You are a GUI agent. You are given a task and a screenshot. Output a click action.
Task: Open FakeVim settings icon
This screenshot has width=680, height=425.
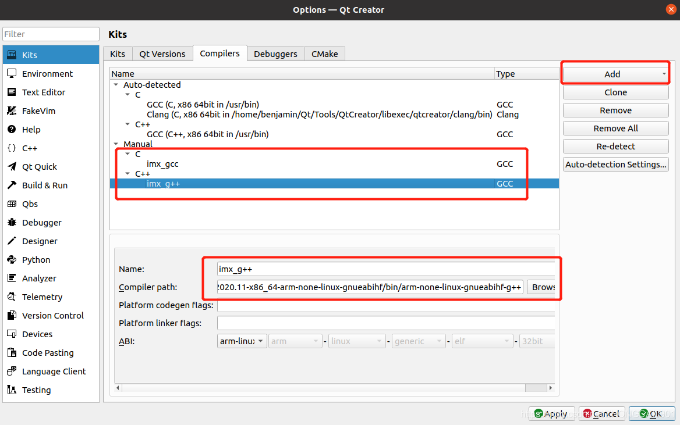(12, 111)
